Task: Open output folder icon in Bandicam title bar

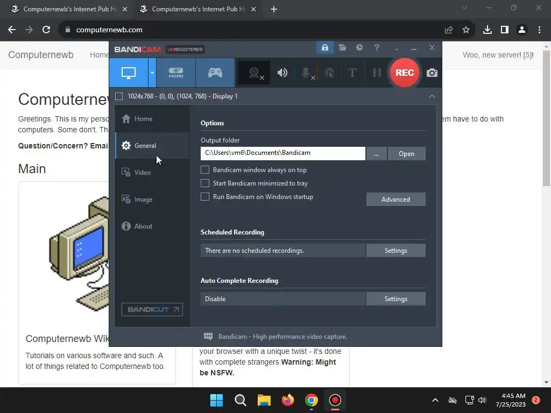Action: tap(342, 48)
